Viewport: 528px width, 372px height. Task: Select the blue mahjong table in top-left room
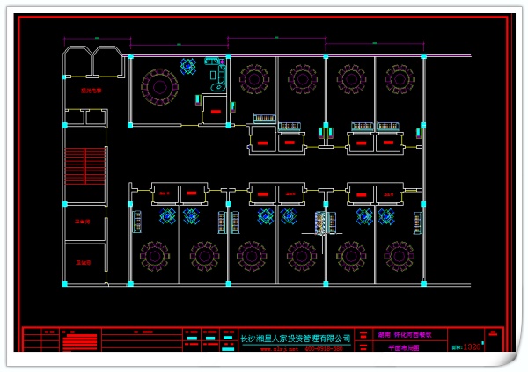coord(187,65)
